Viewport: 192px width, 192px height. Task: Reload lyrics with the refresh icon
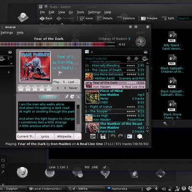[x=72, y=96]
